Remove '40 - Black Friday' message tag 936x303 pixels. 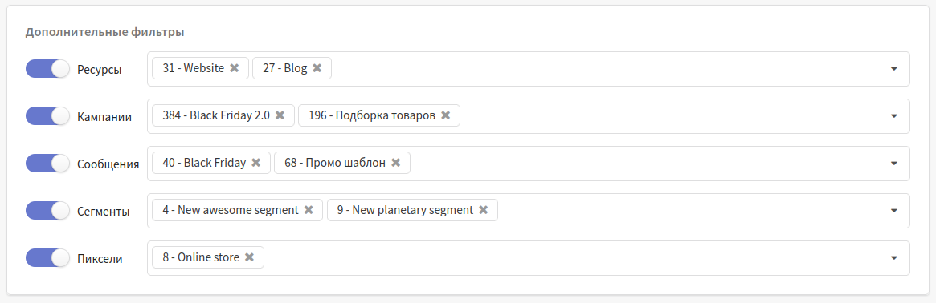[256, 163]
